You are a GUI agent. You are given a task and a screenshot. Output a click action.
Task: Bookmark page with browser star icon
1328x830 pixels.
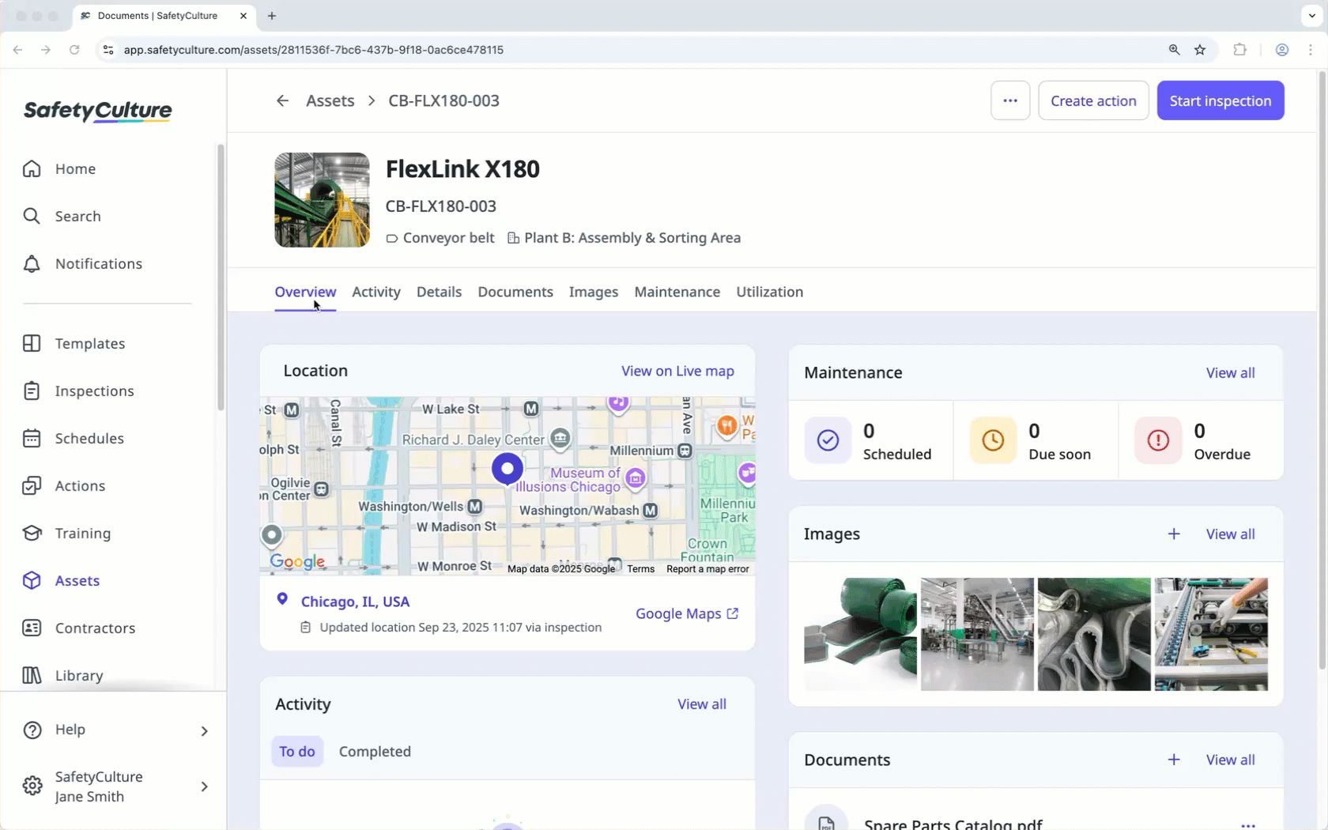1200,50
